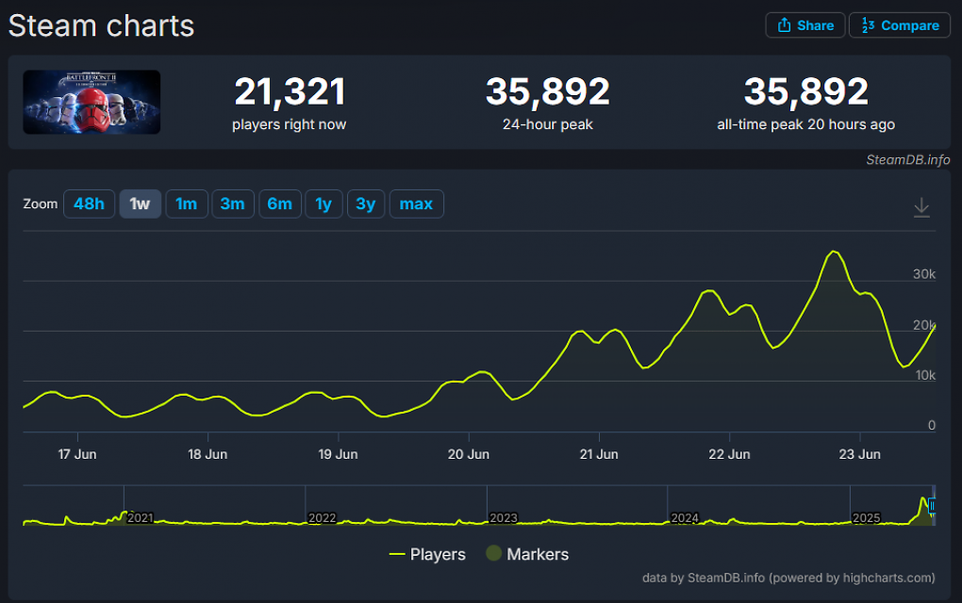This screenshot has width=962, height=603.
Task: Click the data by SteamDB.info credit text
Action: click(788, 578)
